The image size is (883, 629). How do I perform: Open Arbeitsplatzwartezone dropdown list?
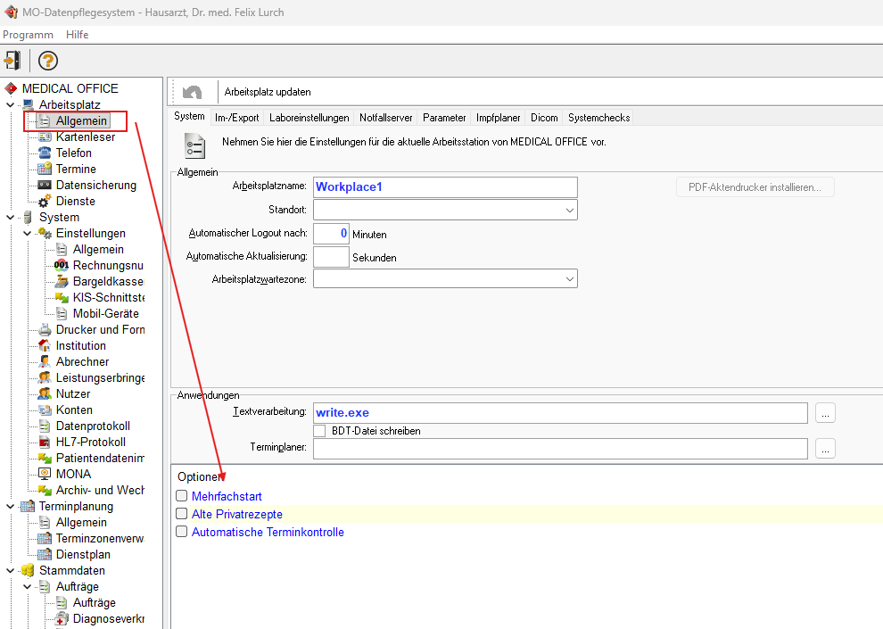pyautogui.click(x=569, y=279)
